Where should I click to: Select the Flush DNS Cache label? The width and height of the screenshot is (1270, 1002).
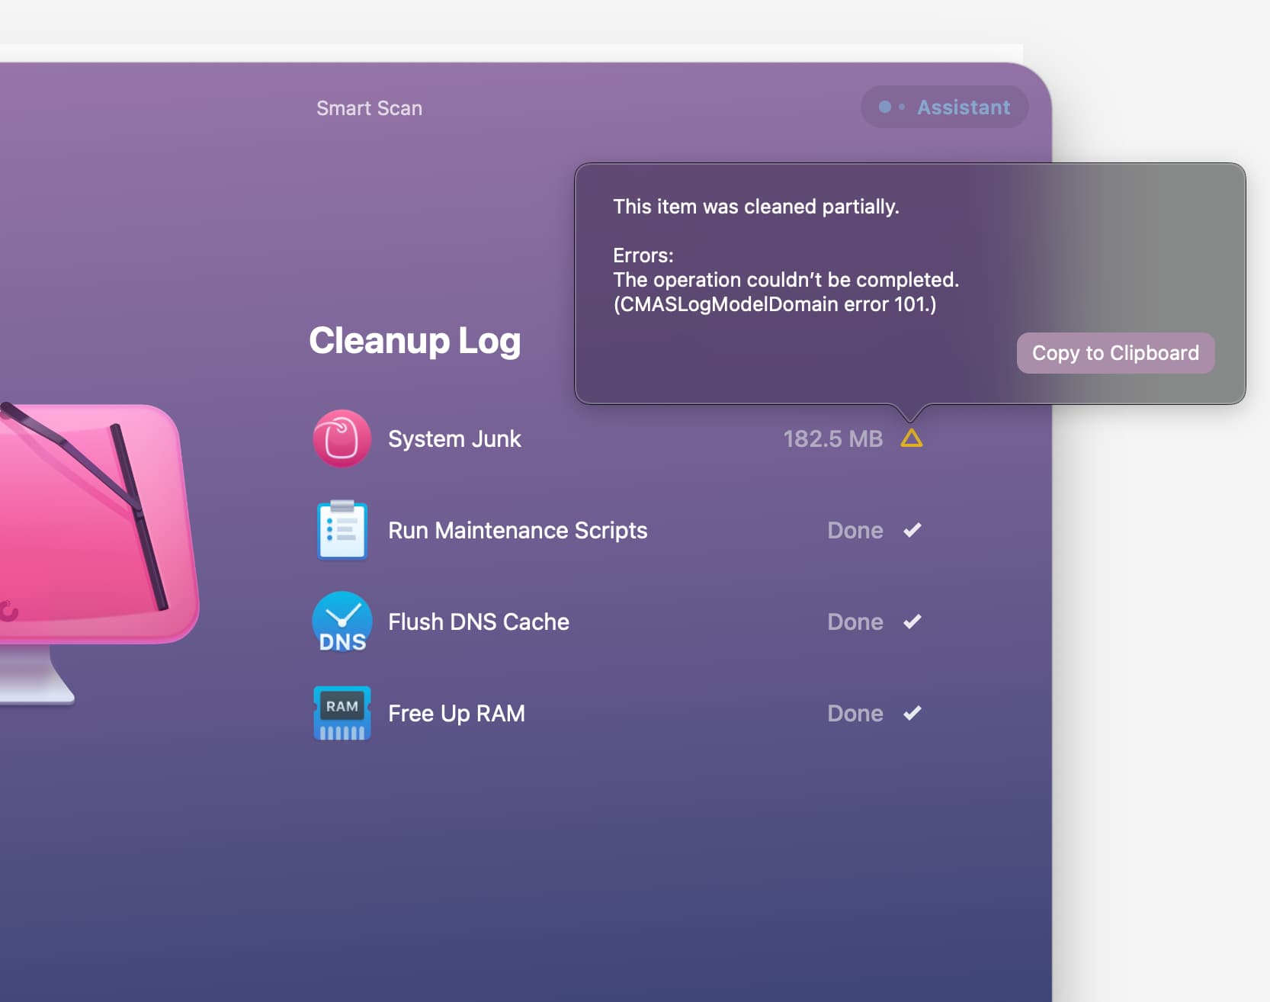pyautogui.click(x=479, y=622)
